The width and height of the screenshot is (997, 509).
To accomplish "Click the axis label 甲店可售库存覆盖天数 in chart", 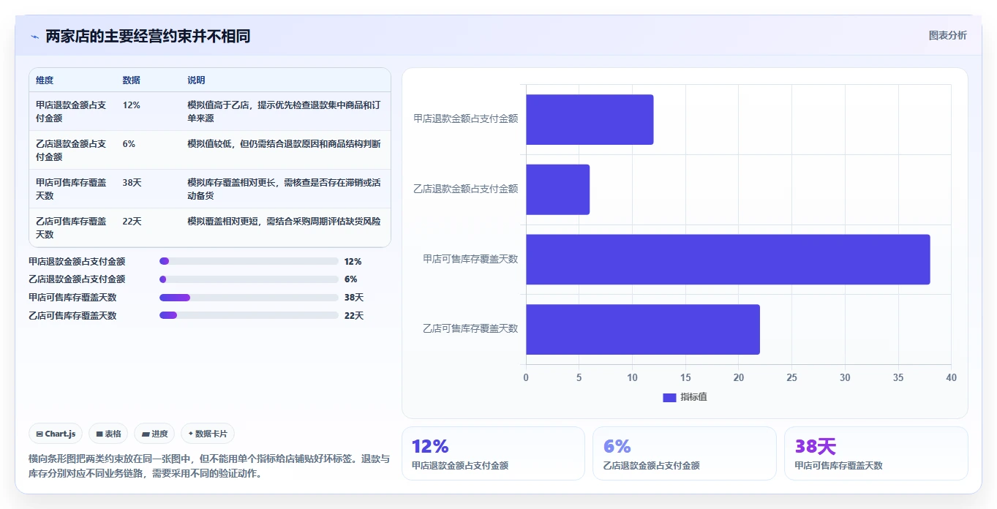I will (470, 259).
